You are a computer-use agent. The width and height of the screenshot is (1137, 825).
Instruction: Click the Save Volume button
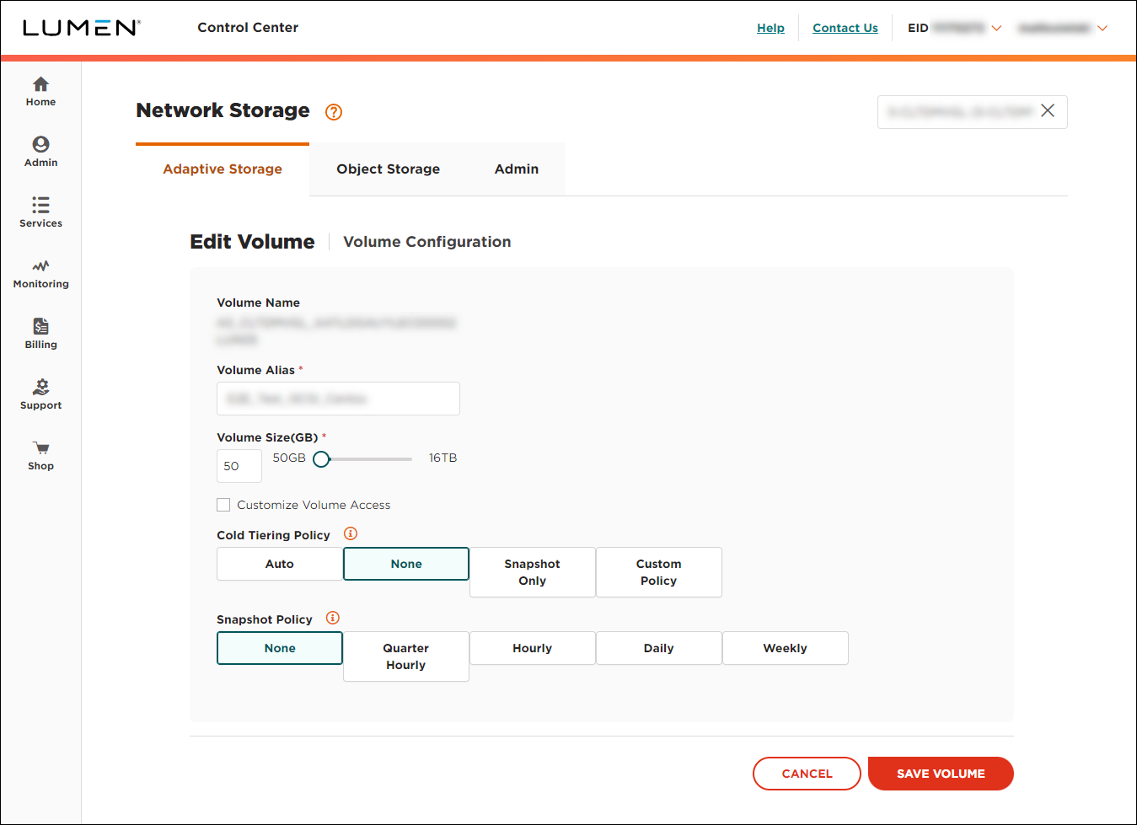tap(941, 774)
